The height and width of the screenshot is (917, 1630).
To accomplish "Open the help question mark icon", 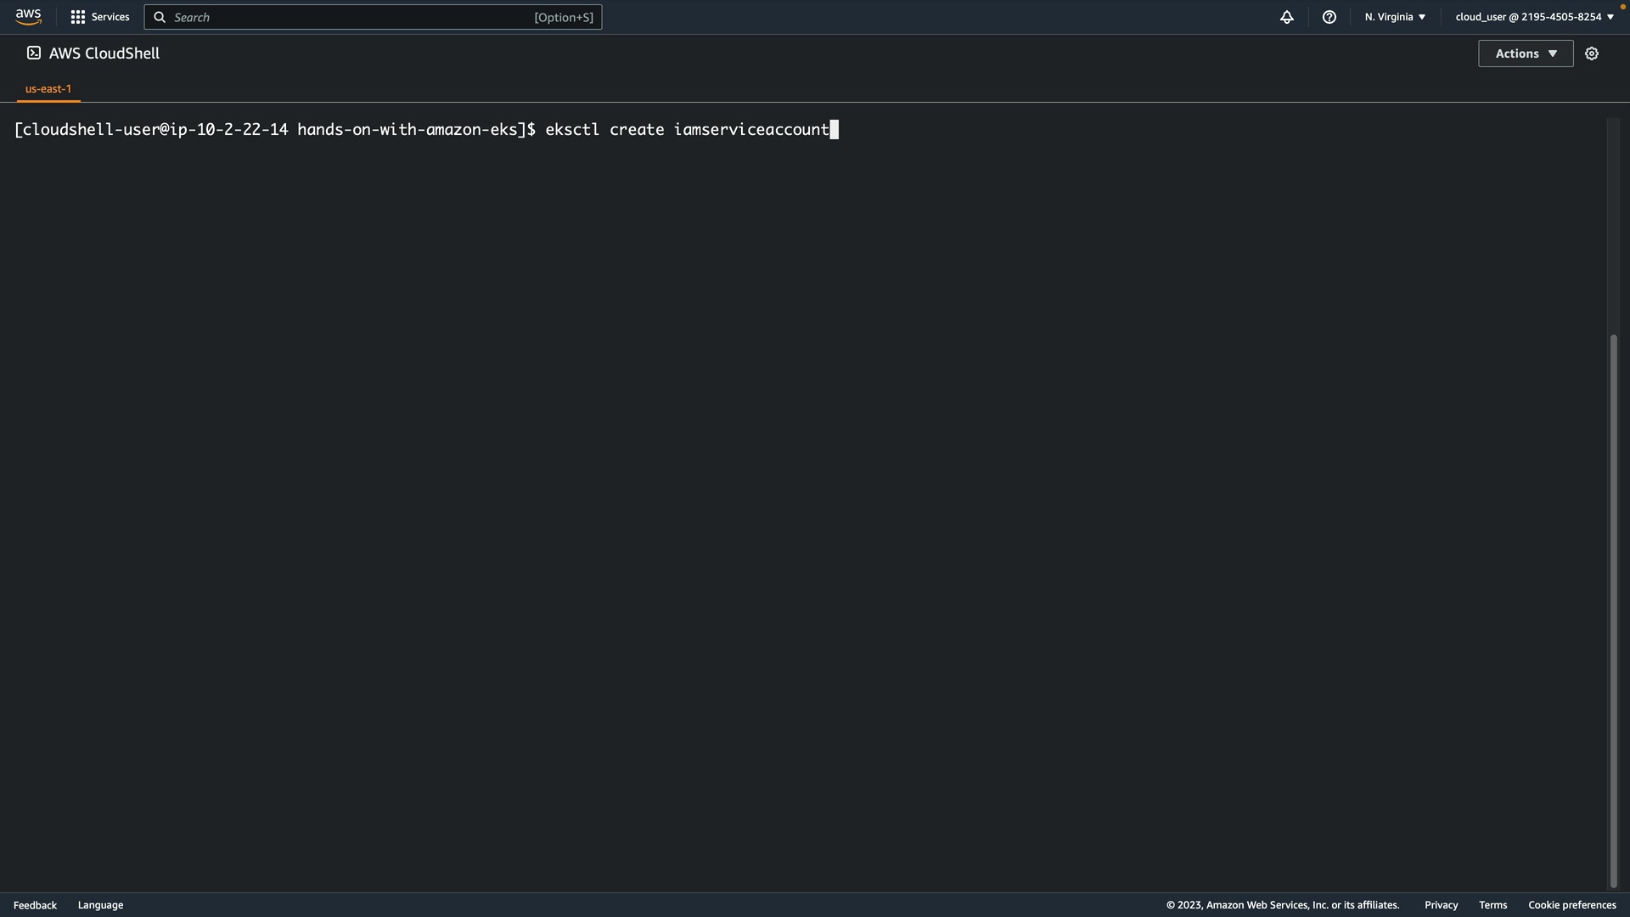I will click(1329, 17).
